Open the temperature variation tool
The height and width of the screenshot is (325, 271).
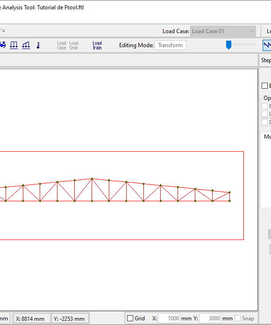pos(38,45)
